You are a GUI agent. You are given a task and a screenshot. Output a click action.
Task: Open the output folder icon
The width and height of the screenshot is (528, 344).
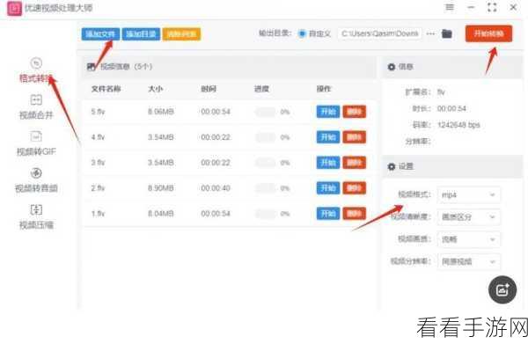447,33
